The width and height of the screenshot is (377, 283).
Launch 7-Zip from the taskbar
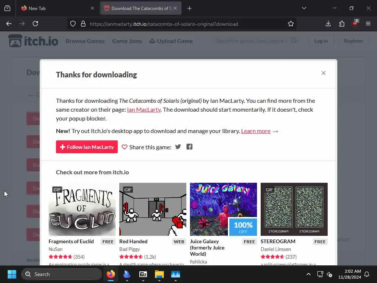(143, 274)
